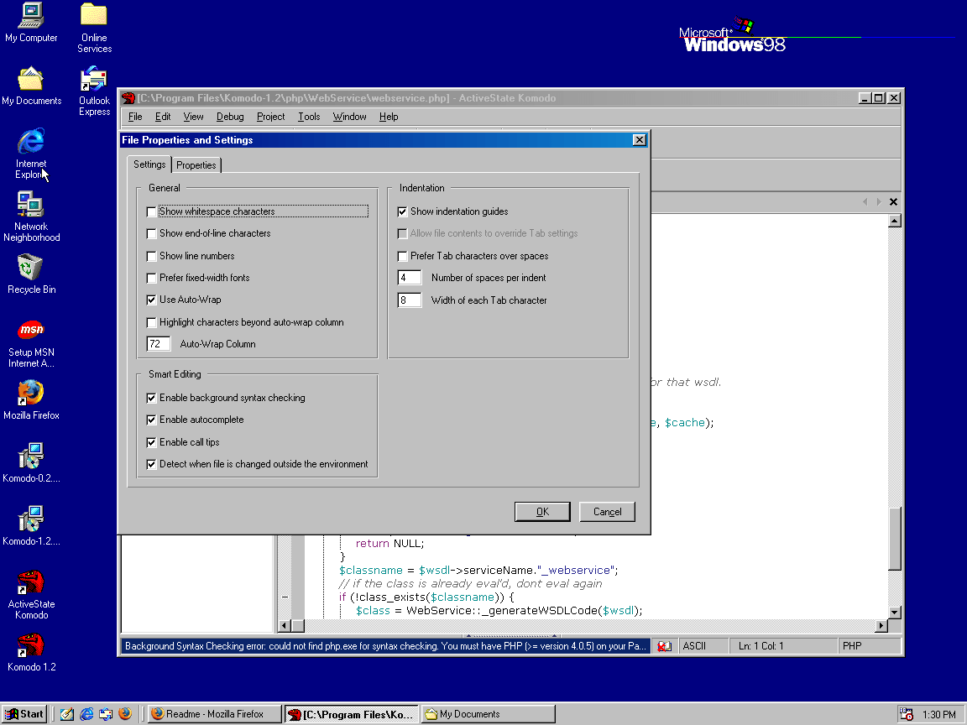Close the File Properties and Settings dialog
967x725 pixels.
pyautogui.click(x=640, y=140)
